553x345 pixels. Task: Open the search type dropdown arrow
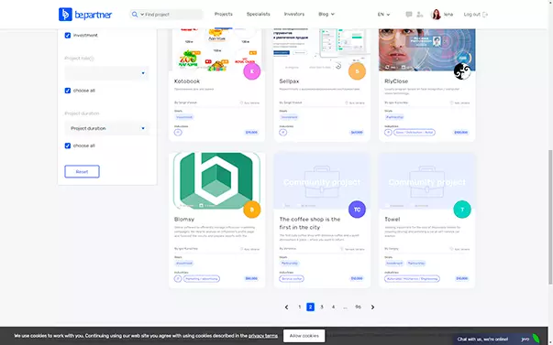142,15
